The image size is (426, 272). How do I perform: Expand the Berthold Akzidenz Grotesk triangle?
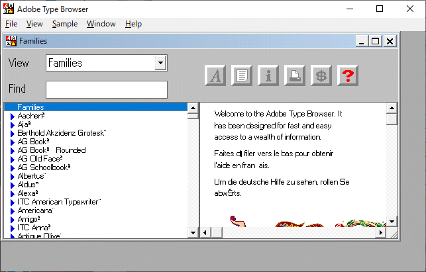click(x=12, y=134)
